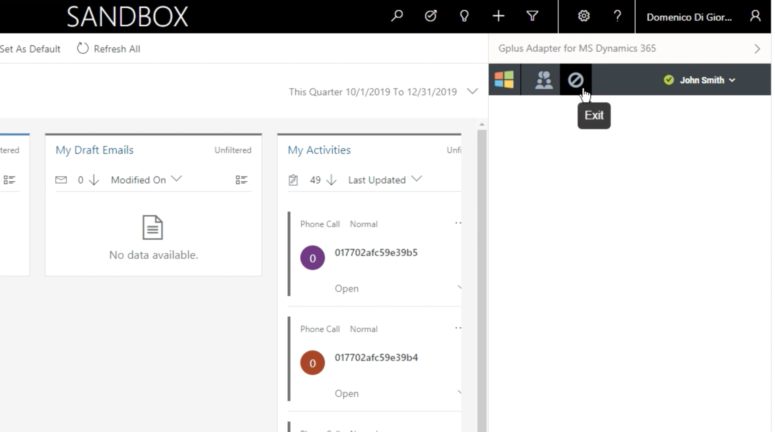
Task: Open phone call 017702afc59e39b5
Action: 376,253
